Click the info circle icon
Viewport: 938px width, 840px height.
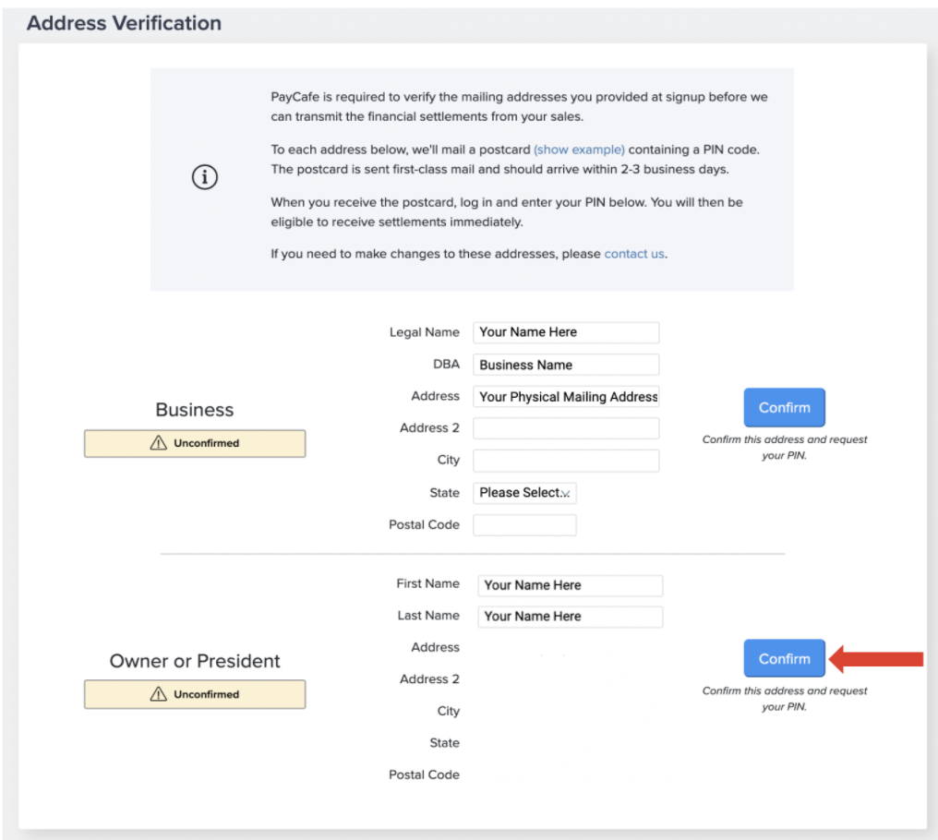click(x=205, y=177)
